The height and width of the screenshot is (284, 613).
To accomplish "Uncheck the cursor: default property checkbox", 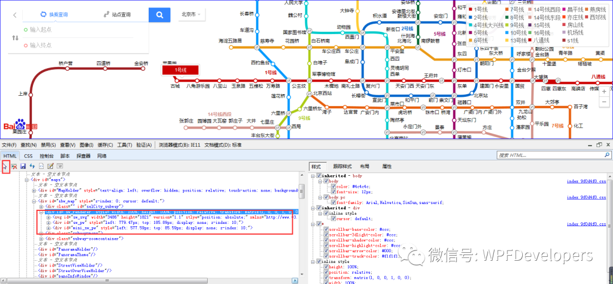I will click(334, 219).
